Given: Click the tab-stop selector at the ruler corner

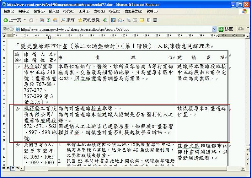Looking at the screenshot, I should click(4, 35).
